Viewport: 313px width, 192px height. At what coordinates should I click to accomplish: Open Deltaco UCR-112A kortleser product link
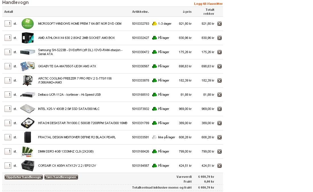click(x=69, y=95)
